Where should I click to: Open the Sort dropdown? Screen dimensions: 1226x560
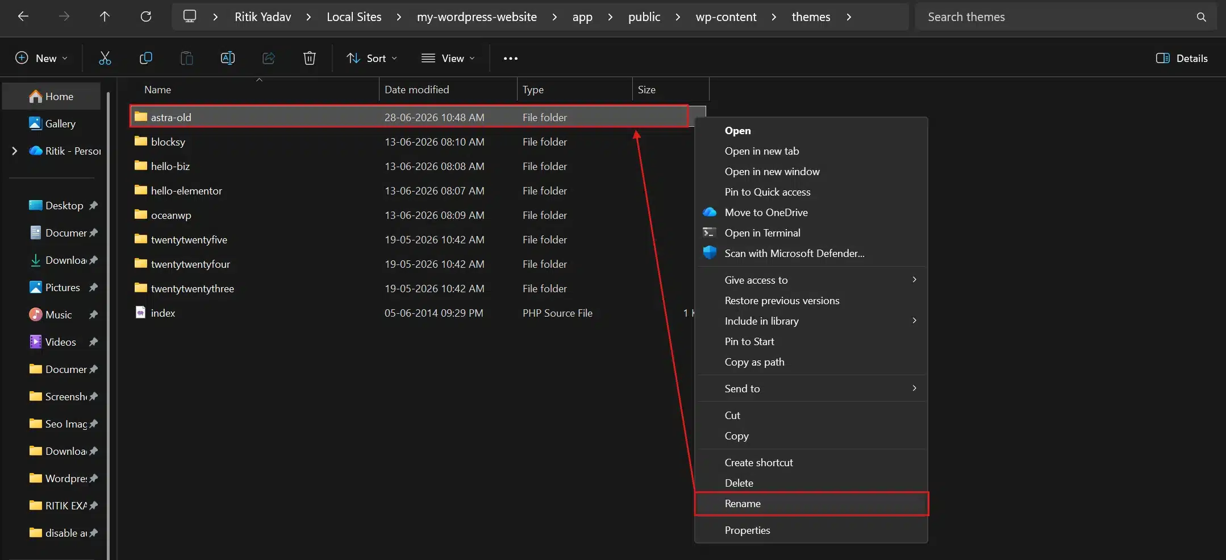tap(372, 58)
